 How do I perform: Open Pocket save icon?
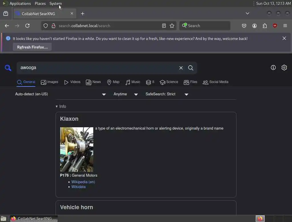coord(244,26)
